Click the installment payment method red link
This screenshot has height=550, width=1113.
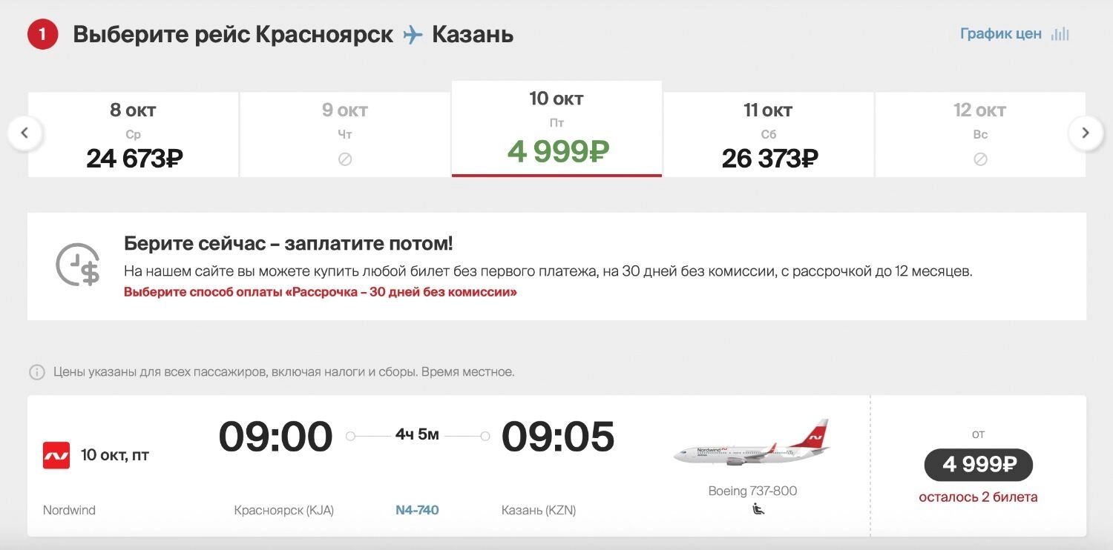(320, 292)
